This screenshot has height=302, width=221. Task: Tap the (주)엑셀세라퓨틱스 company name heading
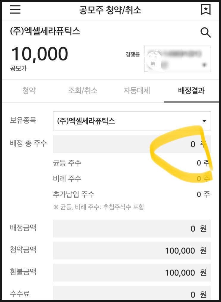45,31
